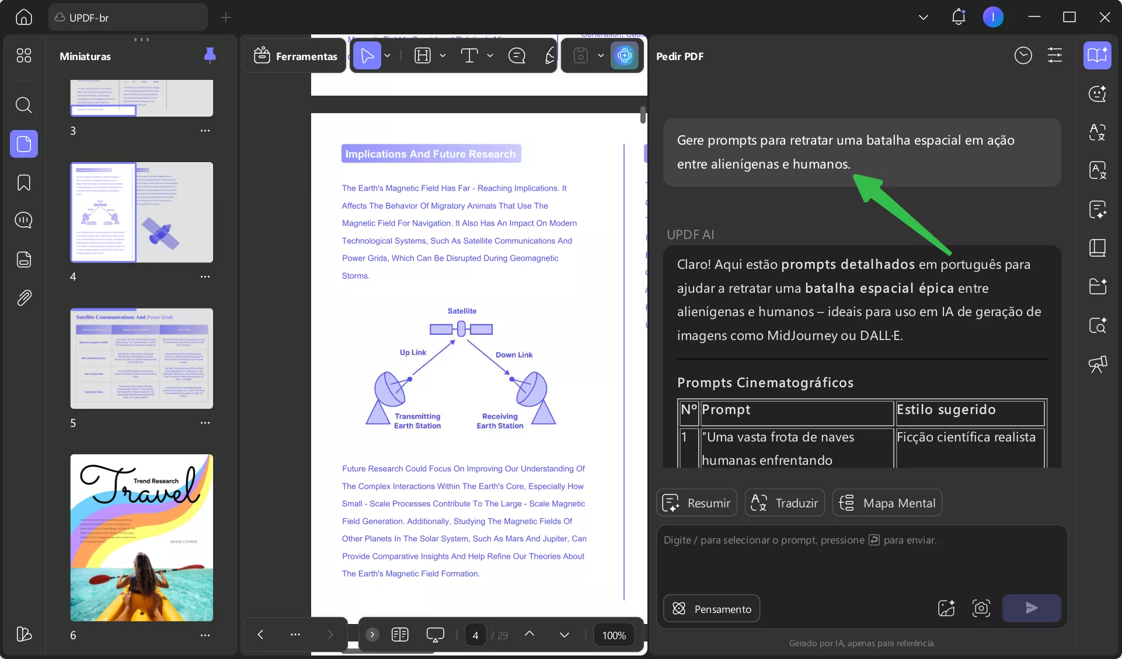Click the screenshot capture icon in chat input
1122x659 pixels.
click(981, 608)
